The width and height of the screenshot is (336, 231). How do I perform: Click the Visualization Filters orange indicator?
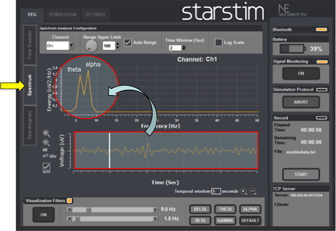point(70,200)
